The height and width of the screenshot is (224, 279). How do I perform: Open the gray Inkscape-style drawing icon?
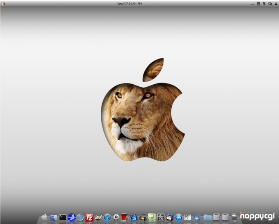pos(161,217)
